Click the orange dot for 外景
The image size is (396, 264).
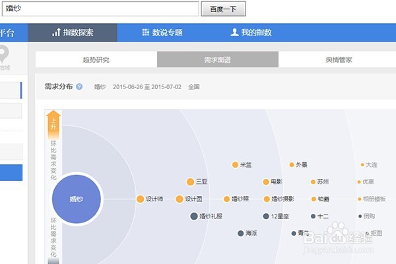292,165
